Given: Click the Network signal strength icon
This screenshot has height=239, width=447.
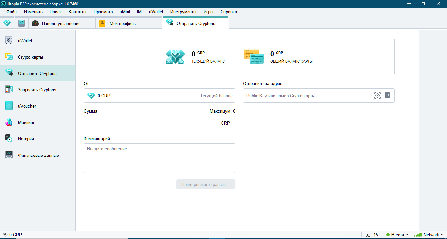Looking at the screenshot, I should (x=418, y=235).
